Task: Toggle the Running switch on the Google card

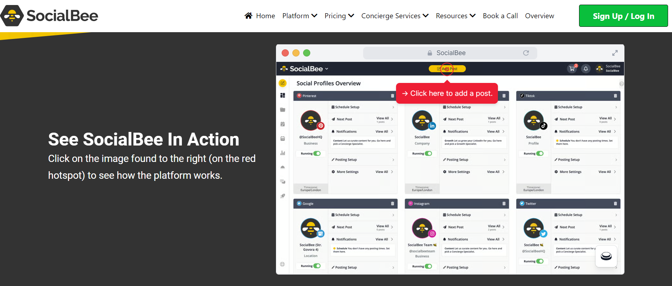Action: [x=317, y=266]
